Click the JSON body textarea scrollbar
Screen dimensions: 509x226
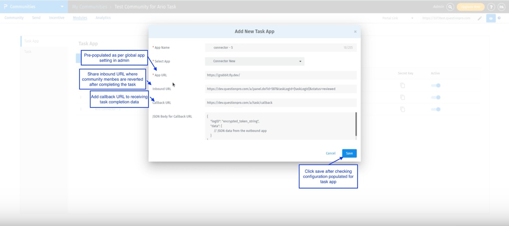click(356, 124)
